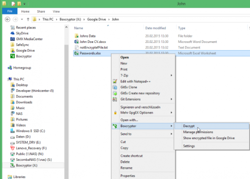Open SkyDrive in the sidebar

coord(22,33)
